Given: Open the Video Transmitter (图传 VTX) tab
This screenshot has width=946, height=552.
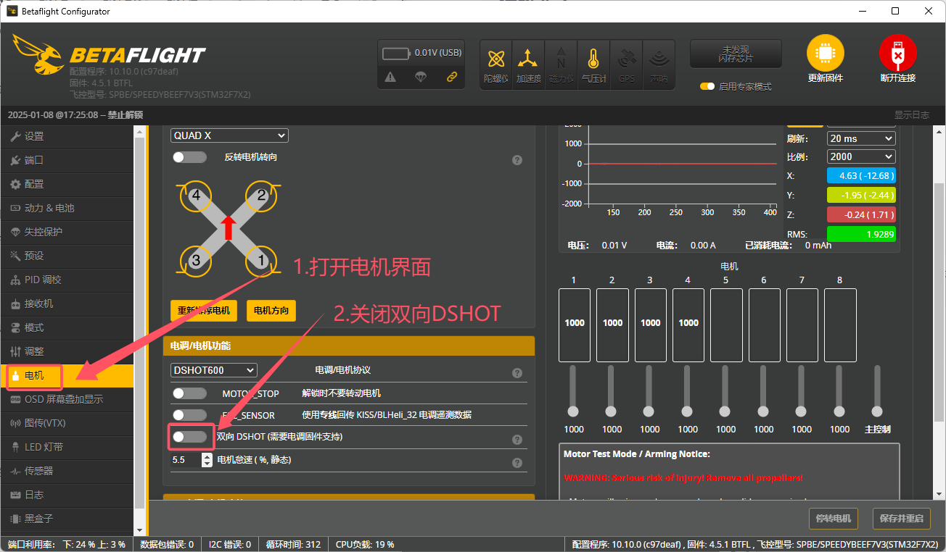Looking at the screenshot, I should pyautogui.click(x=67, y=423).
